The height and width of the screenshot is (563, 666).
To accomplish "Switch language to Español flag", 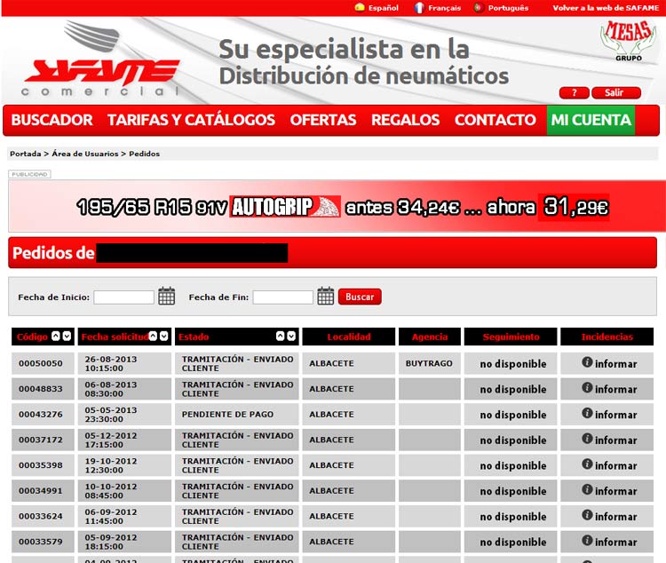I will [360, 8].
